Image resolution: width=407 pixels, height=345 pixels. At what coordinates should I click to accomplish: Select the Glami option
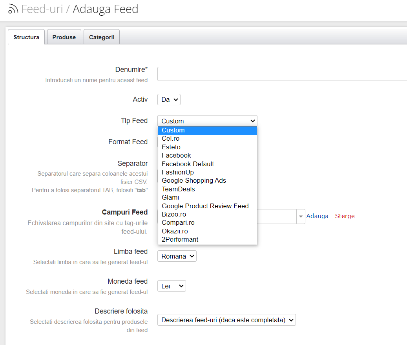(170, 198)
